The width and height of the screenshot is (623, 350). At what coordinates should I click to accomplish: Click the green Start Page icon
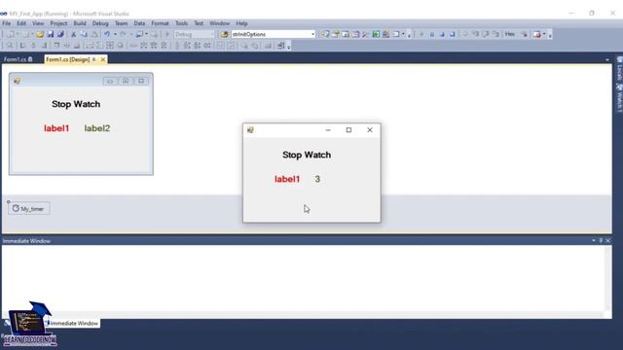coord(376,35)
